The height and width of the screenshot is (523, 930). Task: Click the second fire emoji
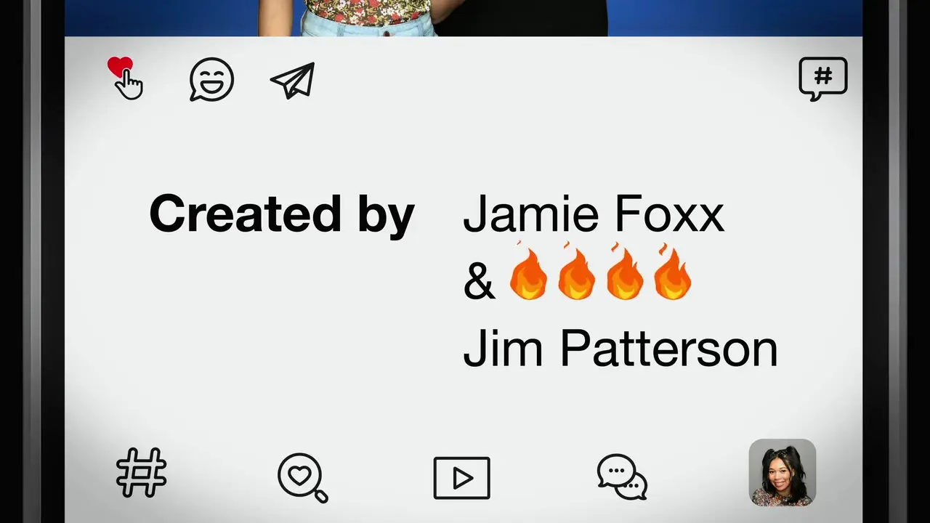click(576, 272)
